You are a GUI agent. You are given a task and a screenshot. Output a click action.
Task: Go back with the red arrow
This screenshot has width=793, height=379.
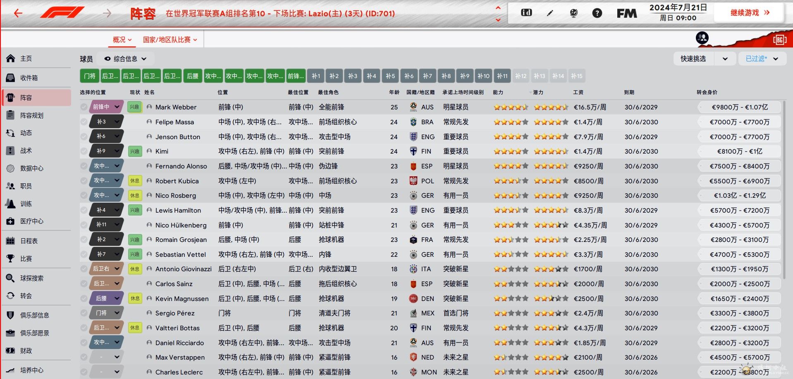coord(18,13)
